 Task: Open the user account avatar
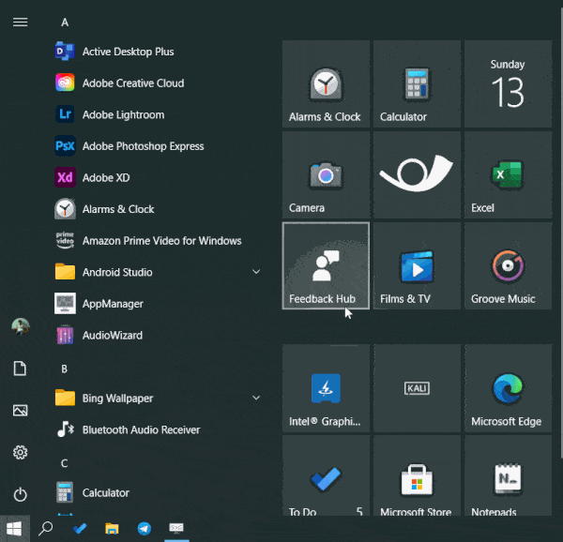click(21, 326)
